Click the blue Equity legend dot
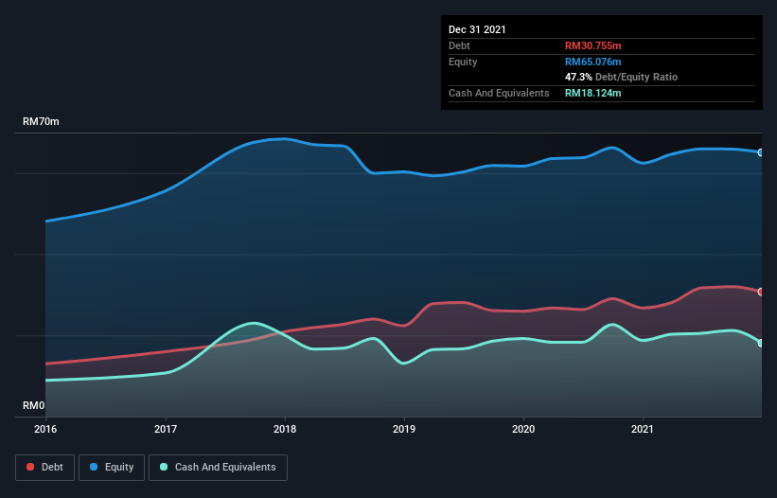This screenshot has height=498, width=777. click(x=94, y=467)
